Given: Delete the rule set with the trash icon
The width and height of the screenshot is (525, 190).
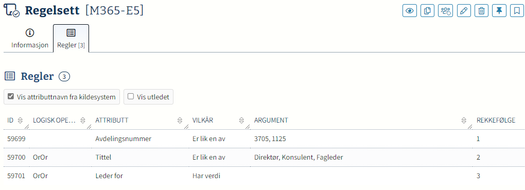Looking at the screenshot, I should click(481, 11).
